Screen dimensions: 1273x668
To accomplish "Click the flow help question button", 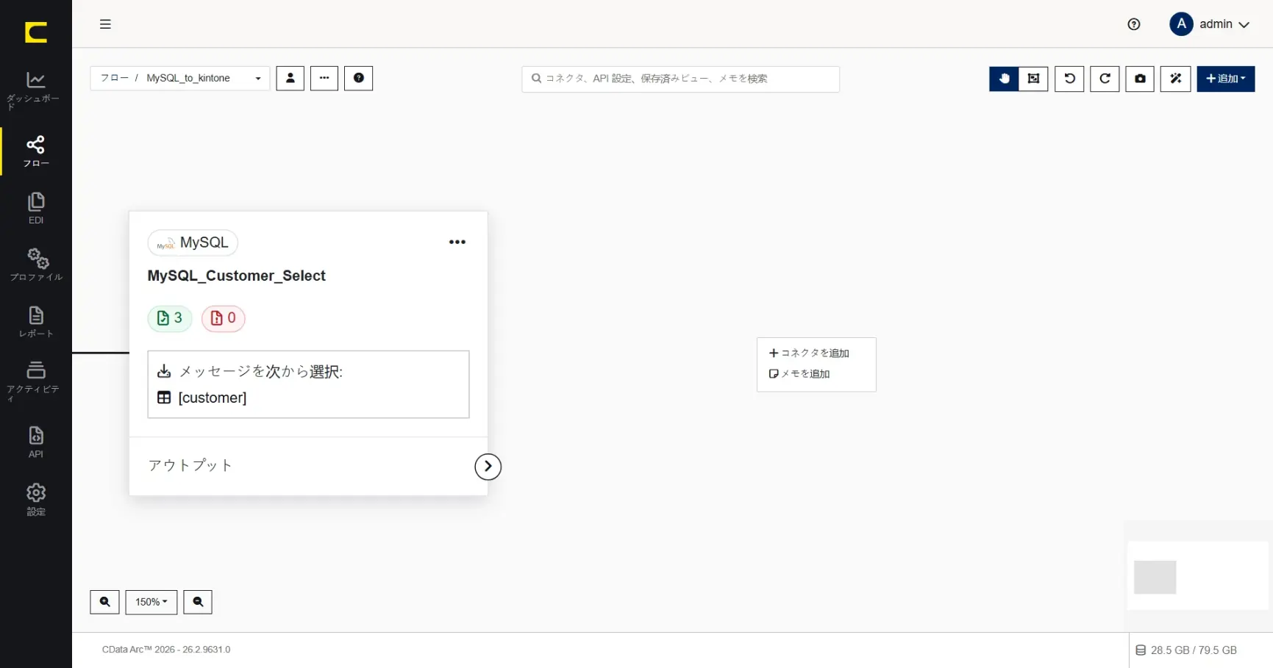I will pyautogui.click(x=358, y=78).
